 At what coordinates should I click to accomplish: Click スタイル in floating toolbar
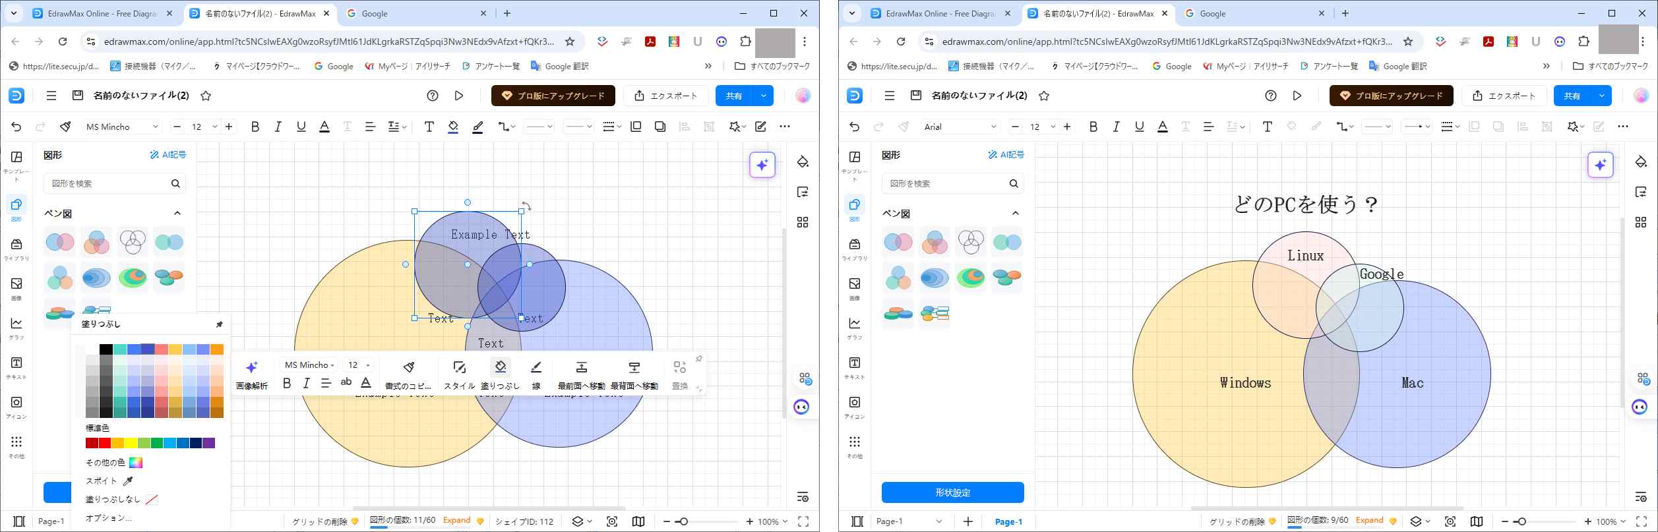[x=459, y=374]
